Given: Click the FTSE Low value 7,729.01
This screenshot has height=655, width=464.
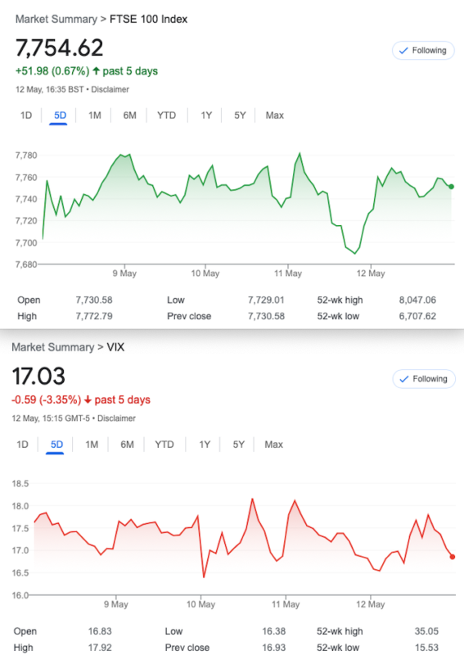Looking at the screenshot, I should point(266,300).
